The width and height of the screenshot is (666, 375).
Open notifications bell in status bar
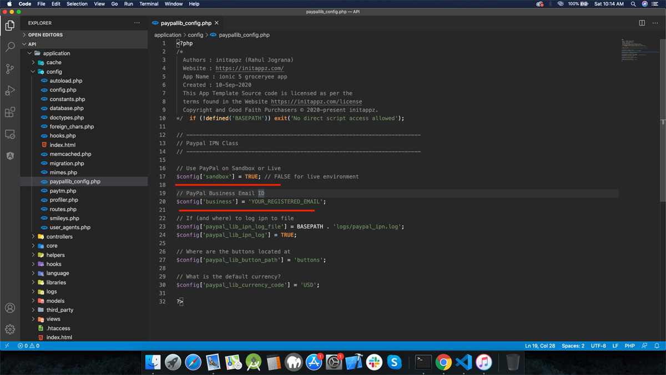point(657,346)
